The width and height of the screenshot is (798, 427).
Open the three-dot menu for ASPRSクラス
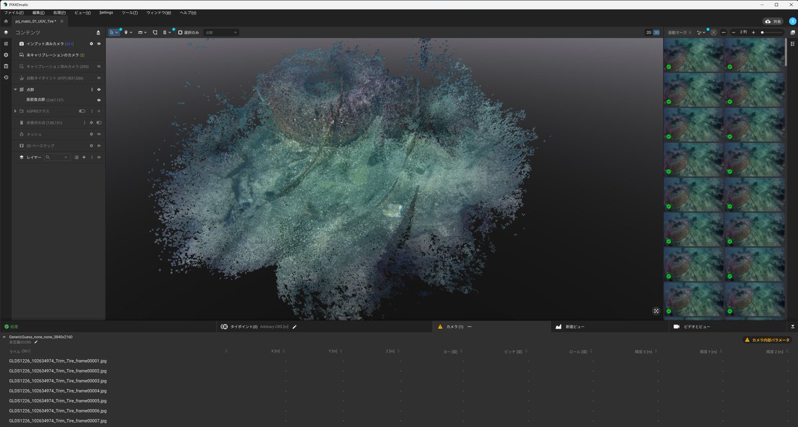tap(92, 111)
